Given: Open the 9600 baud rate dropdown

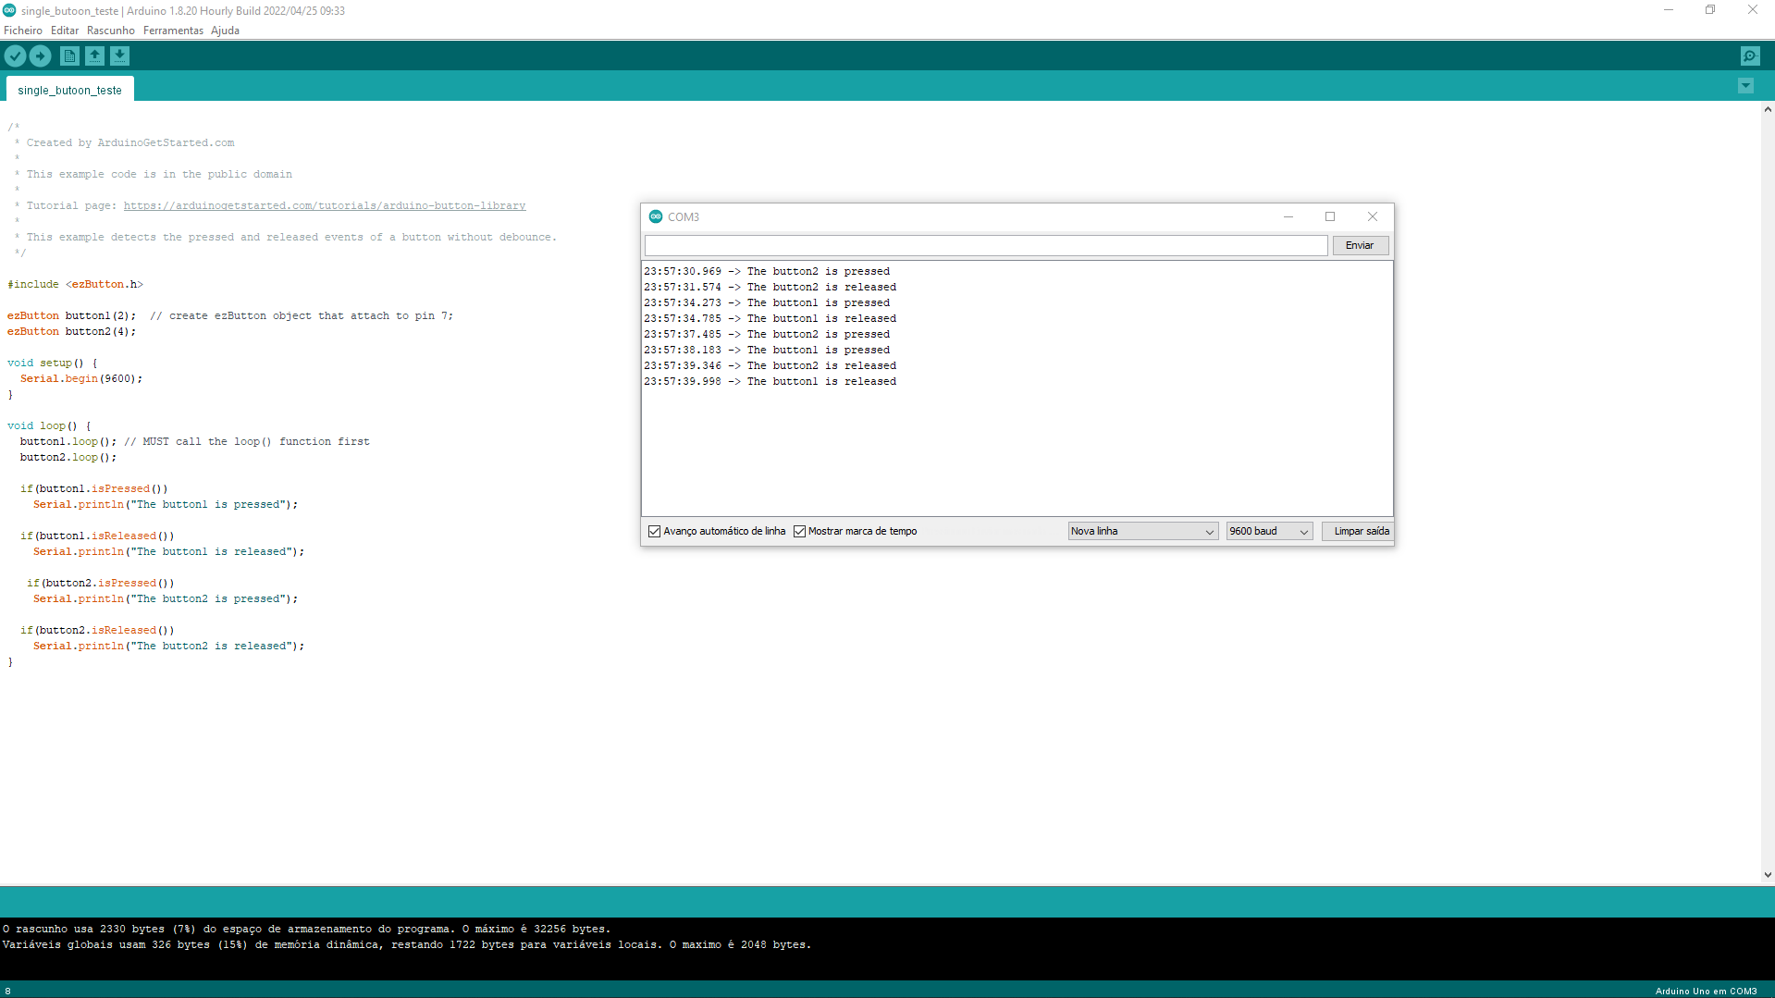Looking at the screenshot, I should (1270, 532).
